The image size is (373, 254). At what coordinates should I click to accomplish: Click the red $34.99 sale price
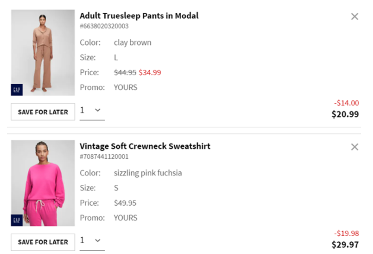tap(150, 72)
